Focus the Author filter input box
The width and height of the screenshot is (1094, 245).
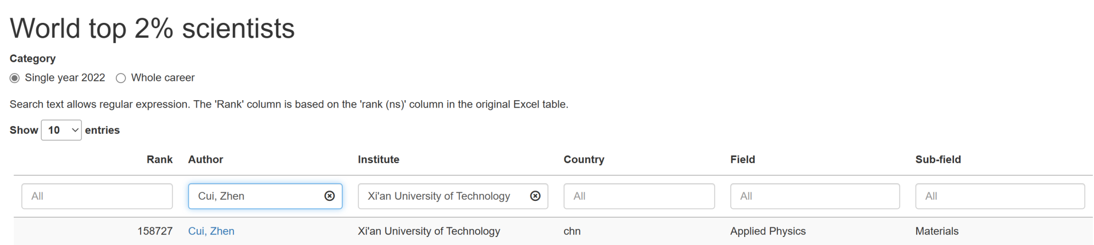(256, 196)
